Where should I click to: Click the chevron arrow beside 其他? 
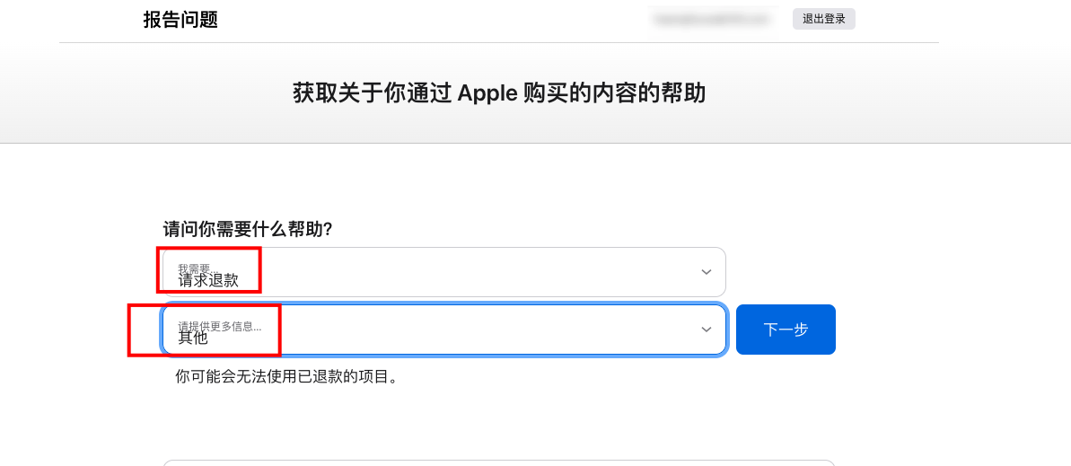(x=706, y=330)
